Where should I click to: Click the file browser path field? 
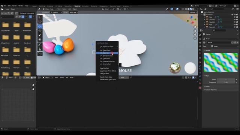[x=27, y=13]
